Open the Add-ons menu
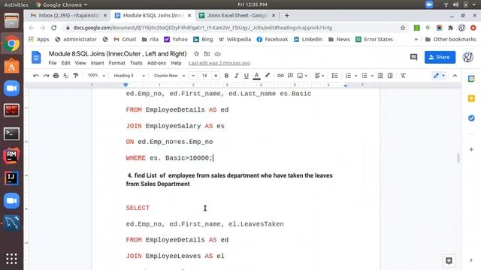 click(156, 63)
